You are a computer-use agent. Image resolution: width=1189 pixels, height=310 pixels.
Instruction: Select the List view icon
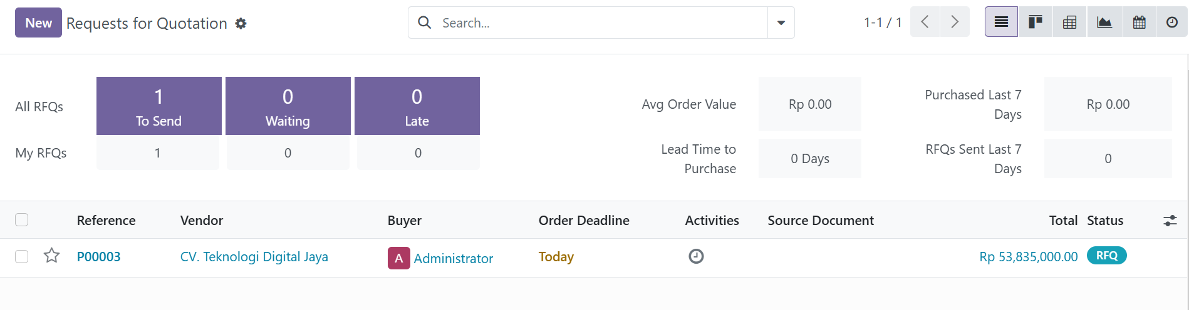point(1001,22)
